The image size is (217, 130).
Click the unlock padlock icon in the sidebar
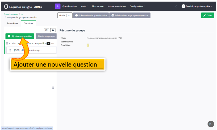(53, 30)
